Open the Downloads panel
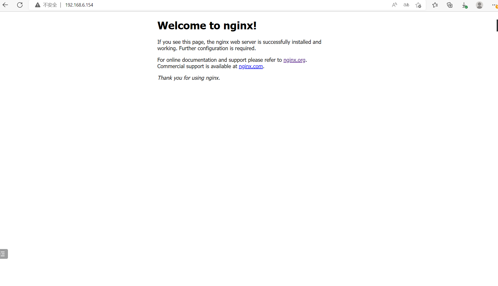Screen dimensions: 498x286 click(x=465, y=5)
